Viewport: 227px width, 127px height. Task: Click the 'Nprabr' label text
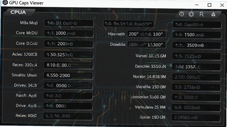pos(139,76)
